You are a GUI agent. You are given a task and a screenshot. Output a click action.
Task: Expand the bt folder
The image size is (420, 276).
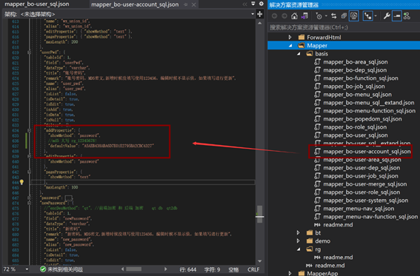299,232
